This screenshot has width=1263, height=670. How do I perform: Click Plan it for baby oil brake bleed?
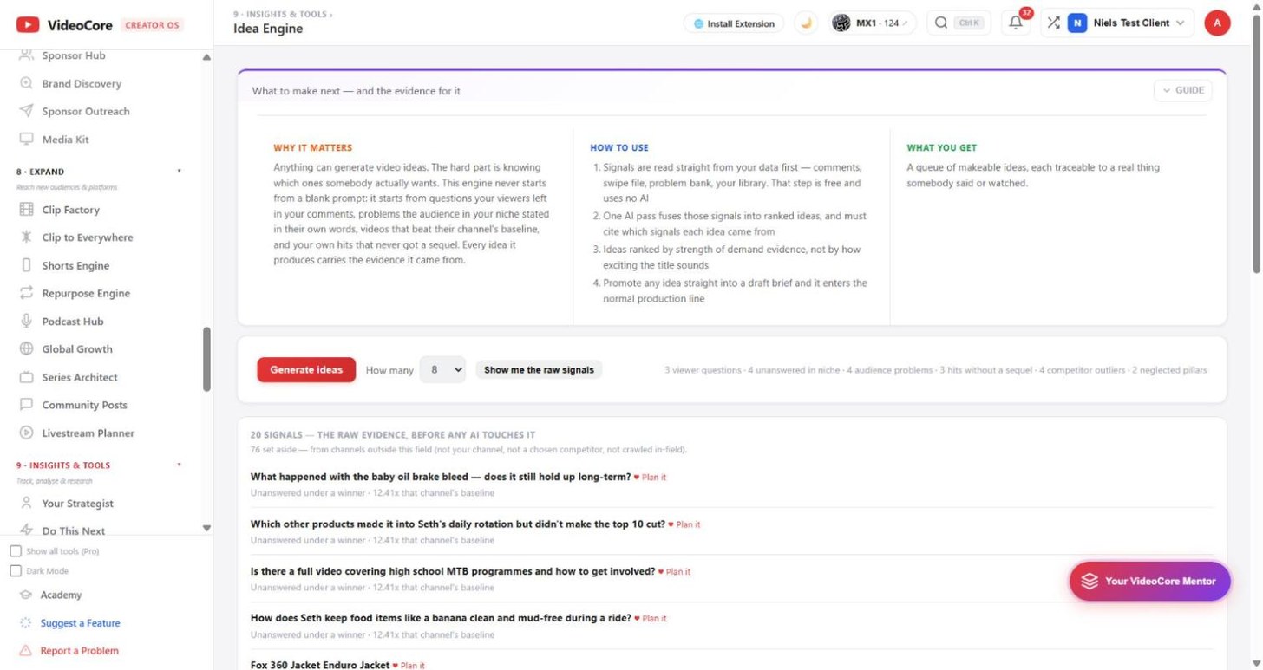[x=650, y=478]
